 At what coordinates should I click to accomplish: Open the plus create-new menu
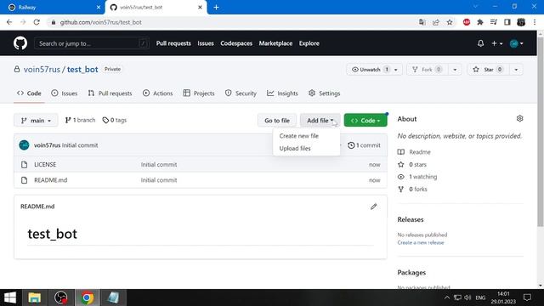tap(496, 43)
